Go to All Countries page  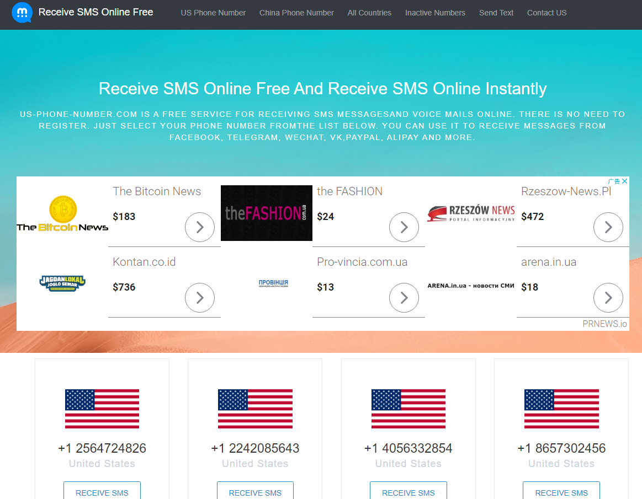[x=369, y=13]
